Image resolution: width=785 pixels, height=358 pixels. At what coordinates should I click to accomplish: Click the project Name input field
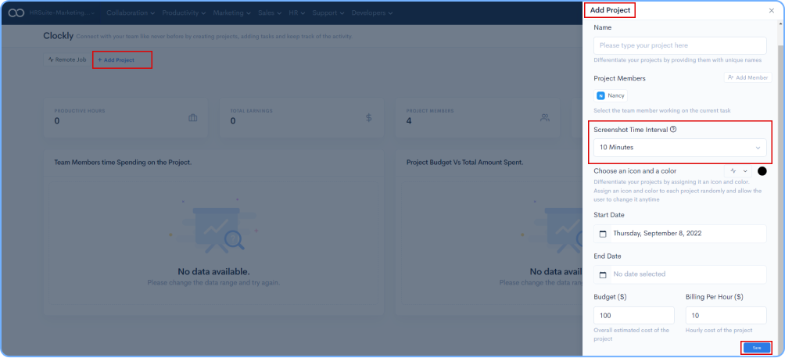click(679, 45)
